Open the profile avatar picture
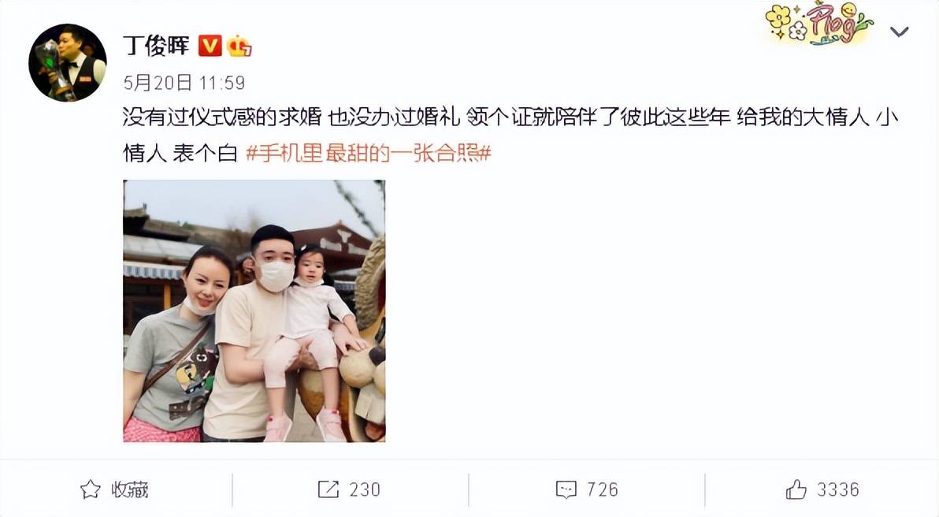 pyautogui.click(x=68, y=62)
